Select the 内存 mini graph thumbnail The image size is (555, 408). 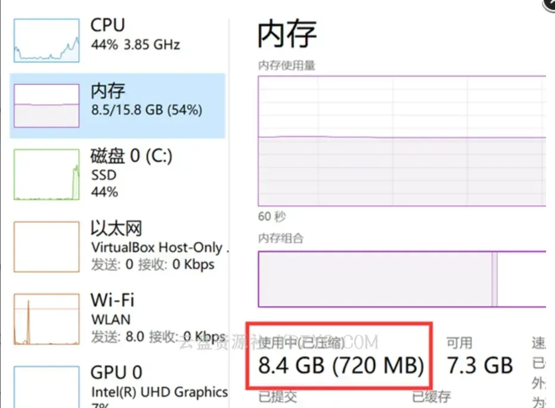click(46, 105)
